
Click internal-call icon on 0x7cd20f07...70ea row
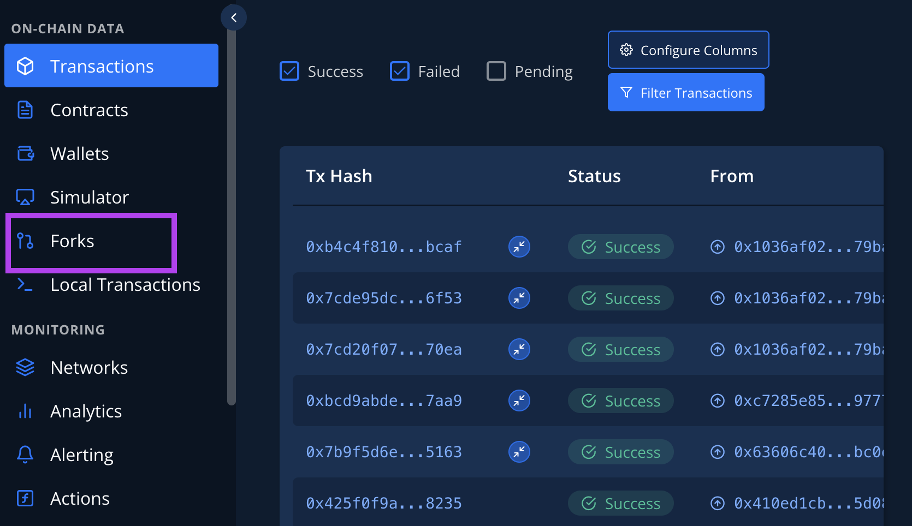(519, 349)
